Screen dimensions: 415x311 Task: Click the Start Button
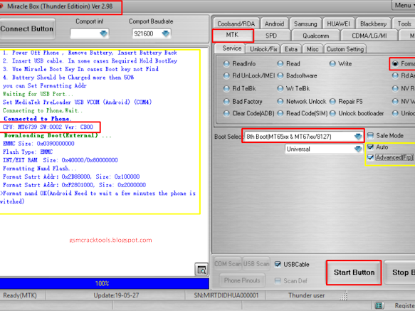354,273
